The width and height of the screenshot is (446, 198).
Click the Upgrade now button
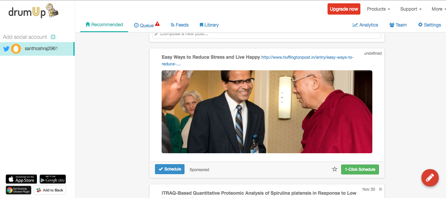pos(344,9)
